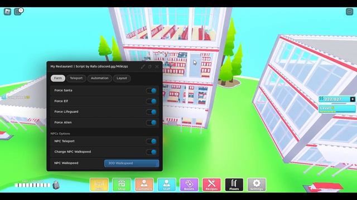Click the gear icon in script panel header

point(150,67)
